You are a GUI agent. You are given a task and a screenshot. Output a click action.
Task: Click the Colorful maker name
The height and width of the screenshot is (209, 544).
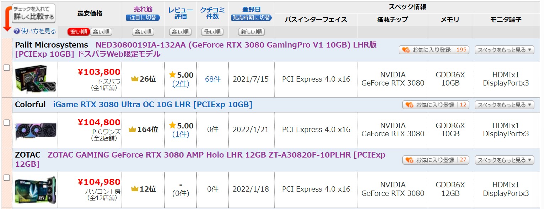[x=30, y=104]
